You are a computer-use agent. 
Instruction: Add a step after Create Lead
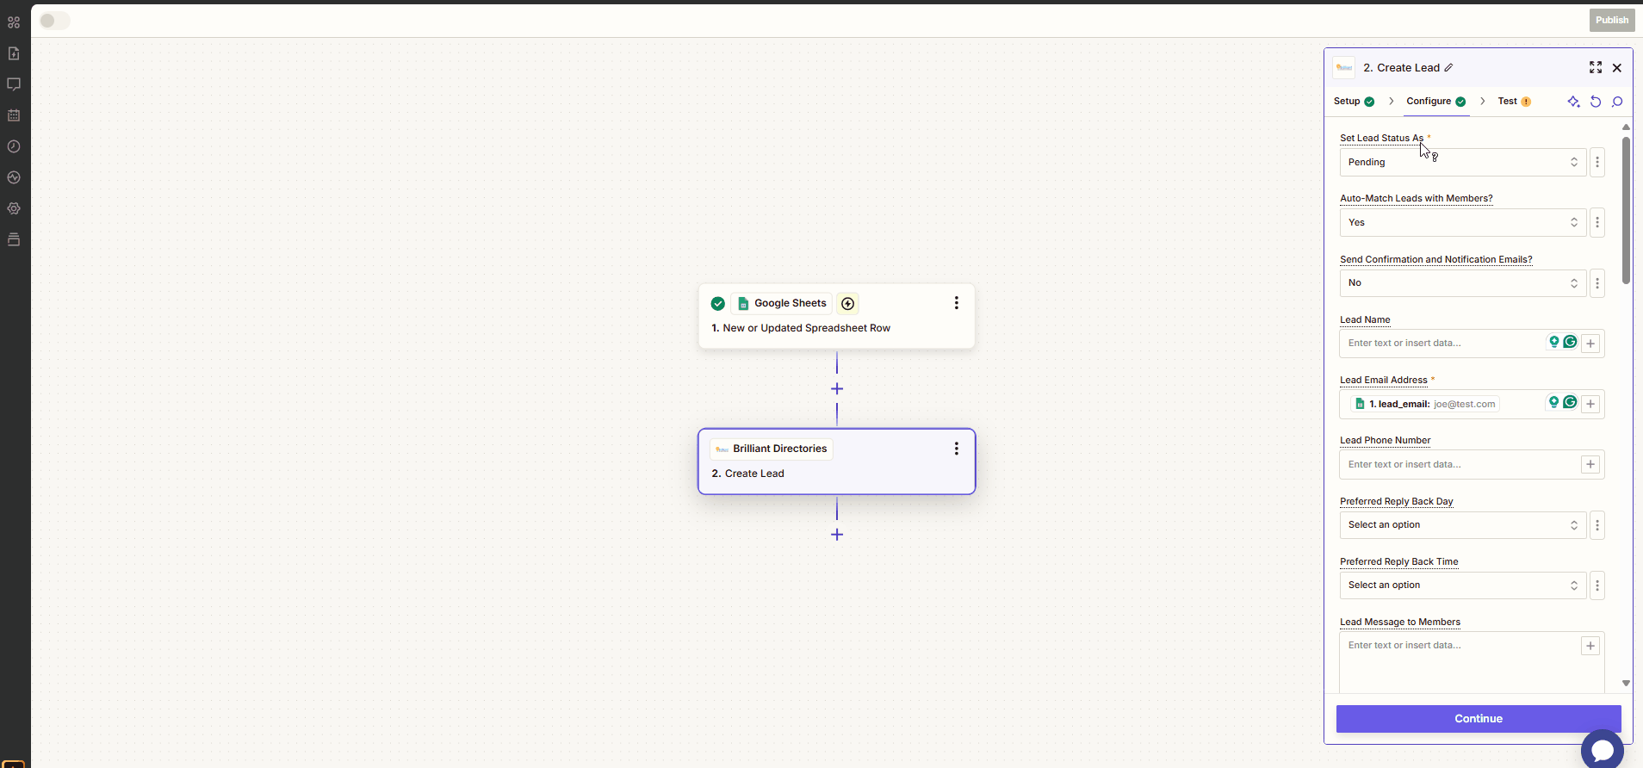(x=837, y=535)
